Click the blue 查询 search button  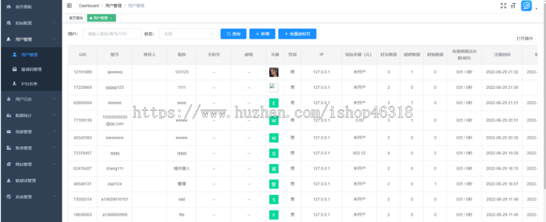[234, 34]
